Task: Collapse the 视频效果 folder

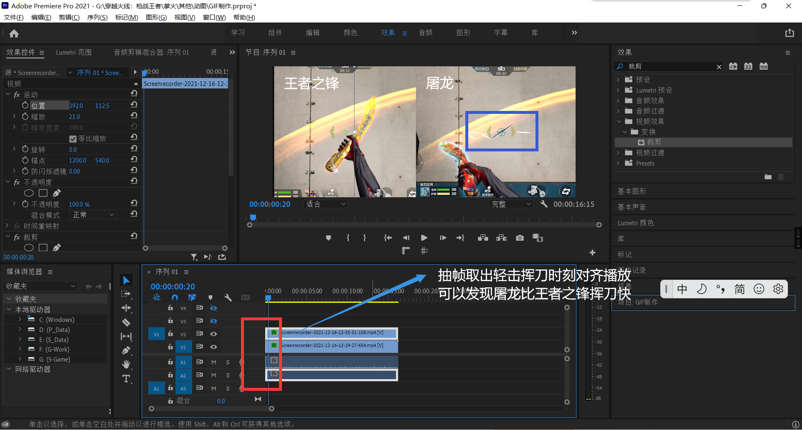Action: pos(619,121)
